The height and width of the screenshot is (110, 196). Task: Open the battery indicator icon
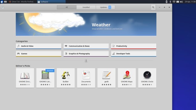167,2
